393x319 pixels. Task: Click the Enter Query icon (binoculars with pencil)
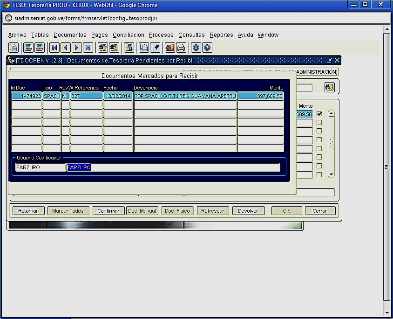[103, 48]
